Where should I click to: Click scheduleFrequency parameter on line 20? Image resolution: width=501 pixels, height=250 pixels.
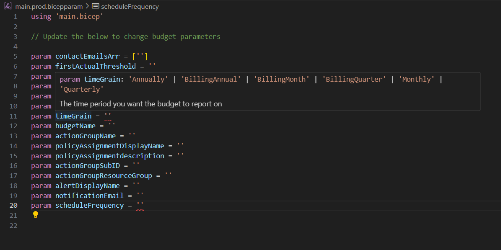click(x=89, y=205)
